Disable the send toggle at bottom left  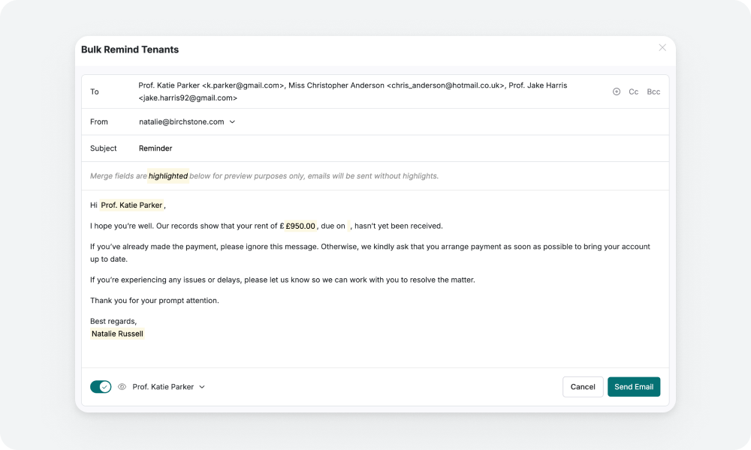(101, 386)
